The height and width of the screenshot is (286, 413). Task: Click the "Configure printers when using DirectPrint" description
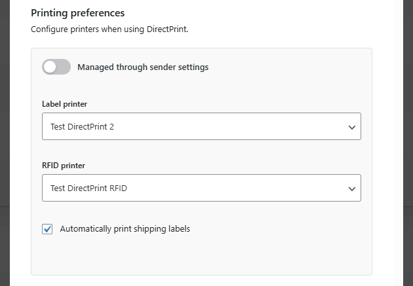[109, 29]
